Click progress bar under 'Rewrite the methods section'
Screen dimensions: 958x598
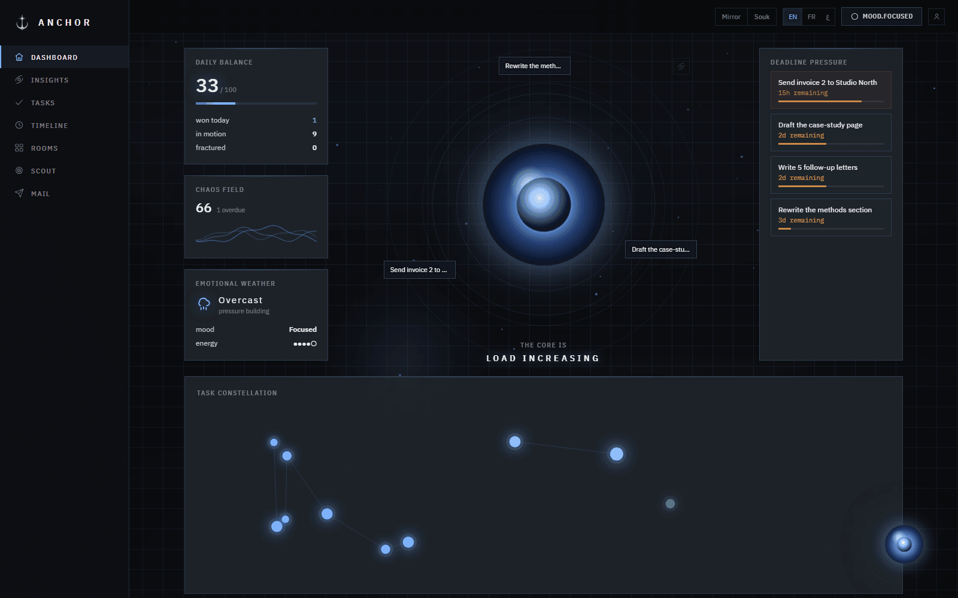[831, 229]
